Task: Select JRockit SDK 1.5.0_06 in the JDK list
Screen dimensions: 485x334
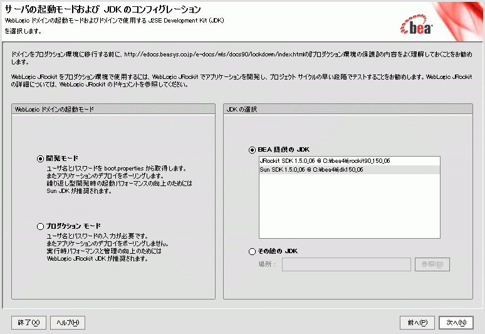Action: tap(349, 161)
